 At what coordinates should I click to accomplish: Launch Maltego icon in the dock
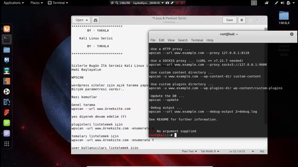pyautogui.click(x=7, y=102)
